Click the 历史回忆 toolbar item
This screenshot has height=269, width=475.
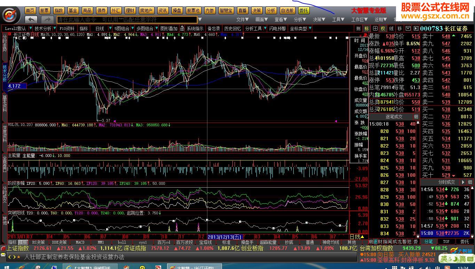click(232, 29)
